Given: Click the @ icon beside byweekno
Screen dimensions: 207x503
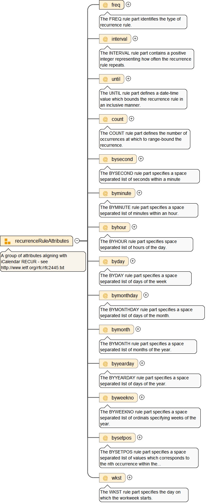Looking at the screenshot, I should (x=105, y=398).
